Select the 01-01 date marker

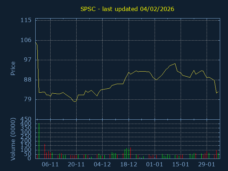tap(155, 165)
